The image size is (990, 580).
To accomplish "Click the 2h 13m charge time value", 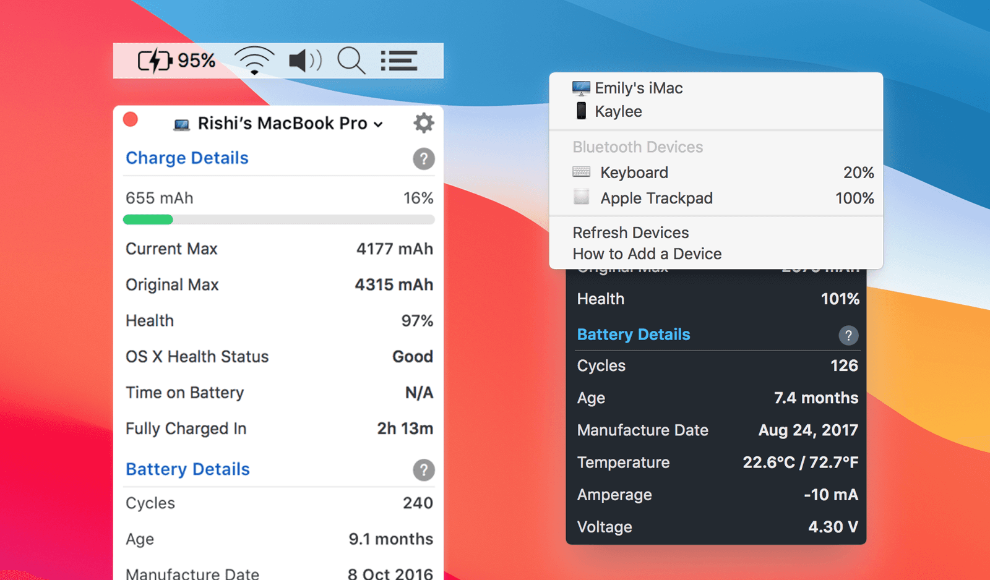I will pos(405,429).
